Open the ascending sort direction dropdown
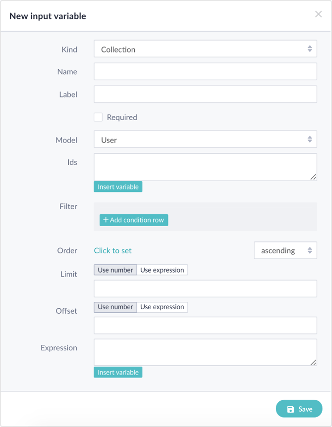This screenshot has width=332, height=427. click(285, 250)
